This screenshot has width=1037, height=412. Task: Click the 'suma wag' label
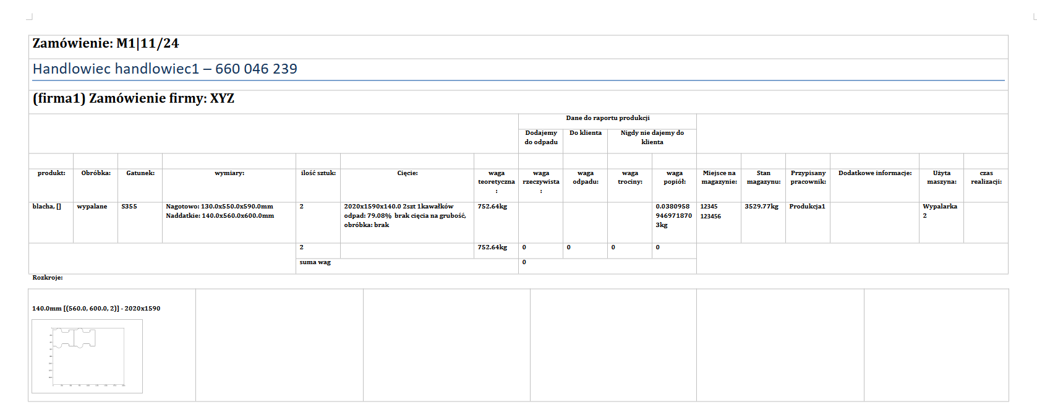315,262
